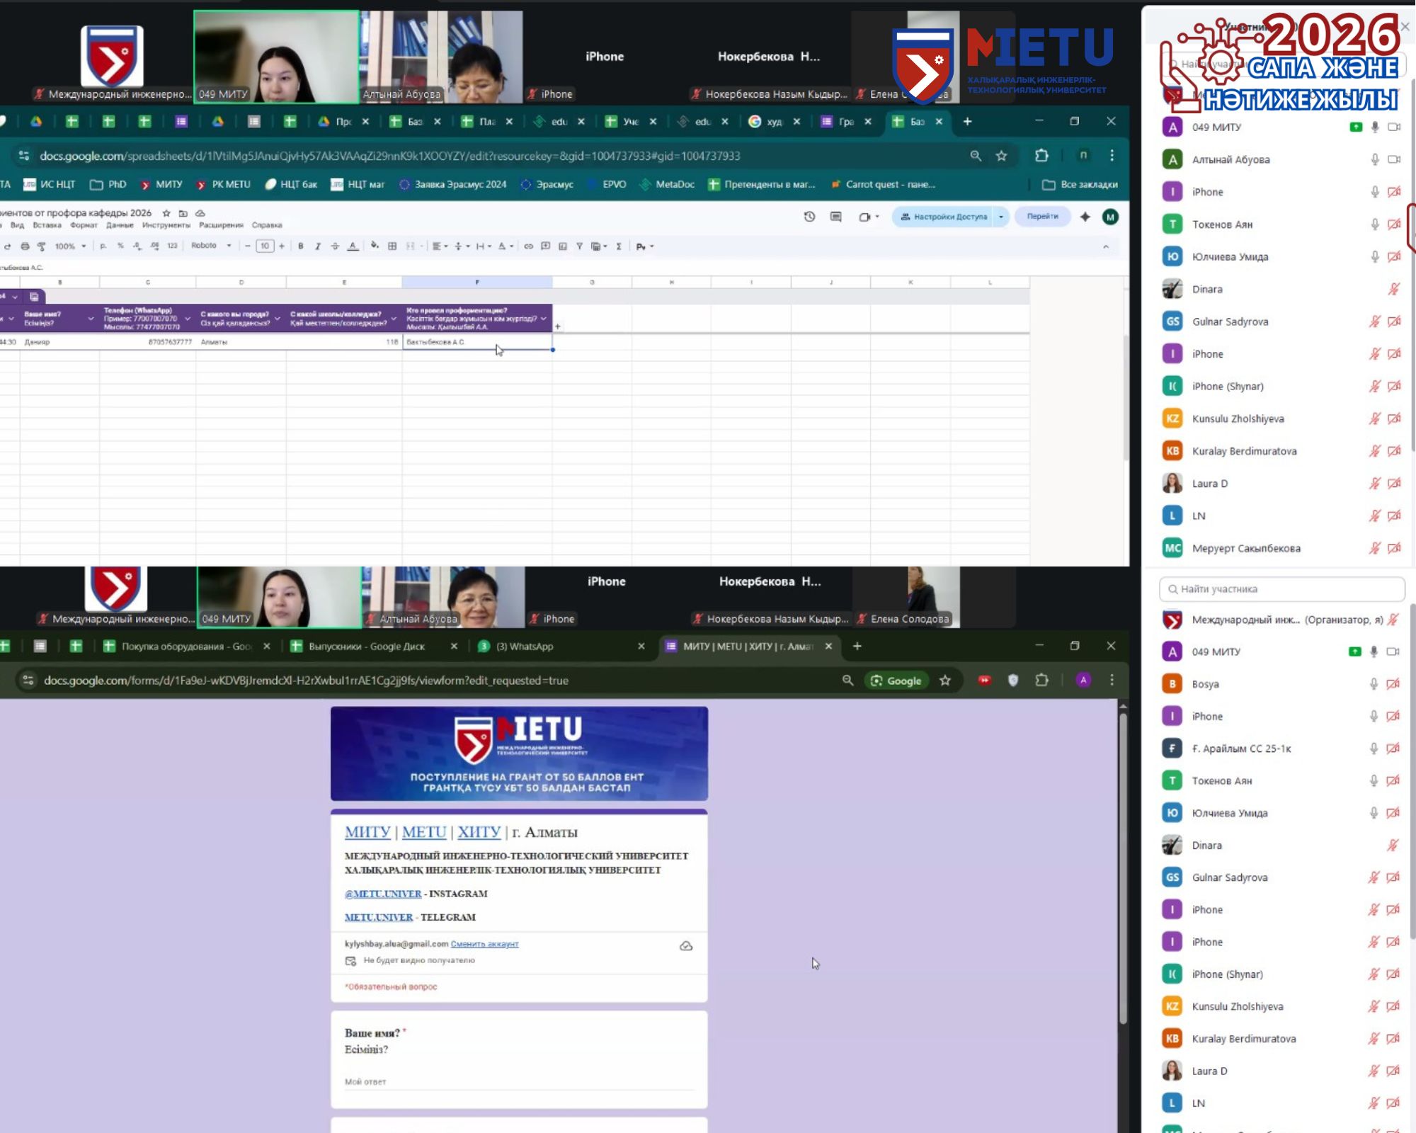
Task: Open the Расширения menu
Action: click(221, 225)
